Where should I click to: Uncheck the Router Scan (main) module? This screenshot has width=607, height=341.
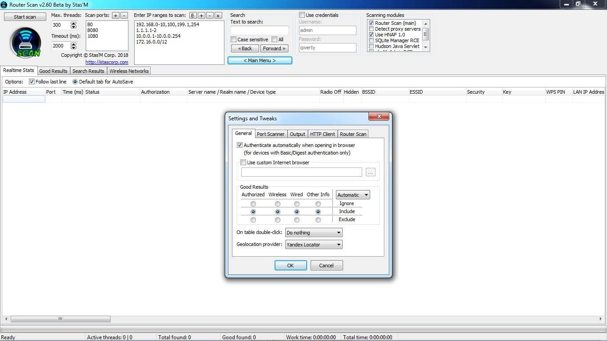(x=371, y=23)
